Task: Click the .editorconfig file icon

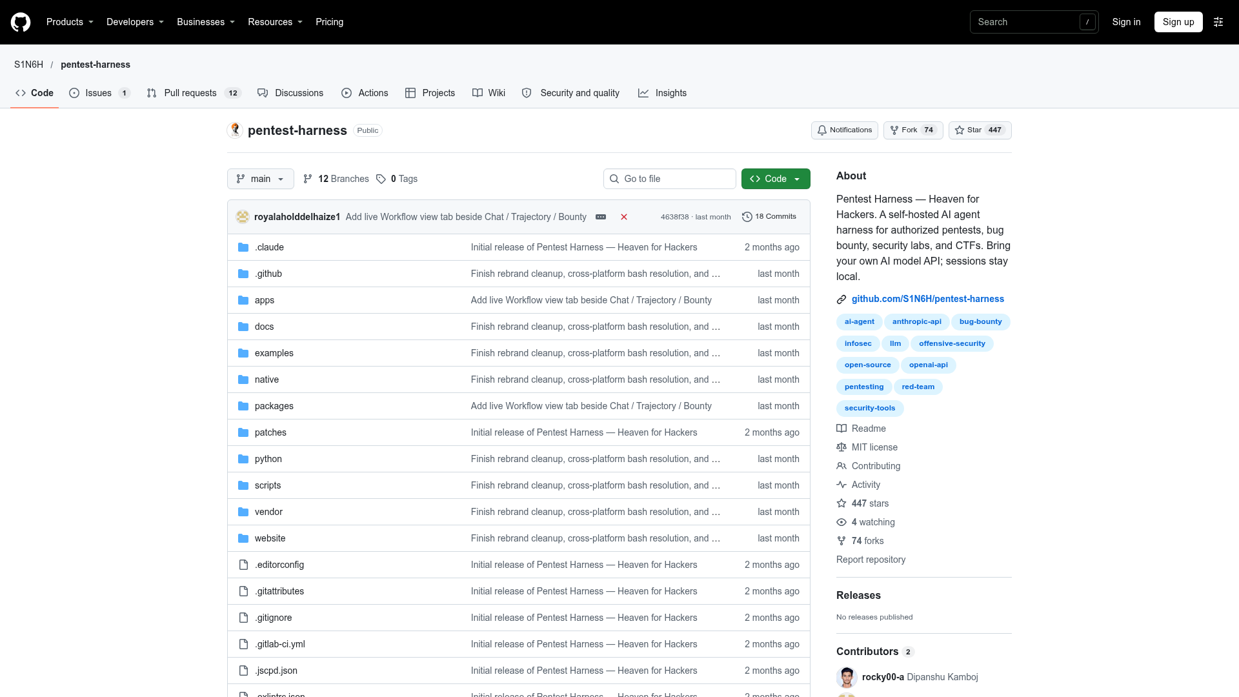Action: [x=243, y=565]
